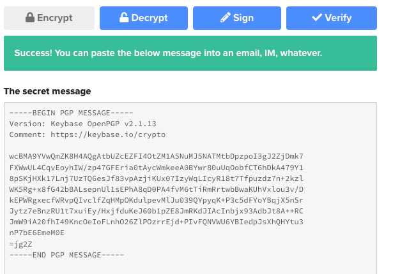
Task: Click the ciphertext line starting Jytz7eBnz
Action: pos(157,212)
